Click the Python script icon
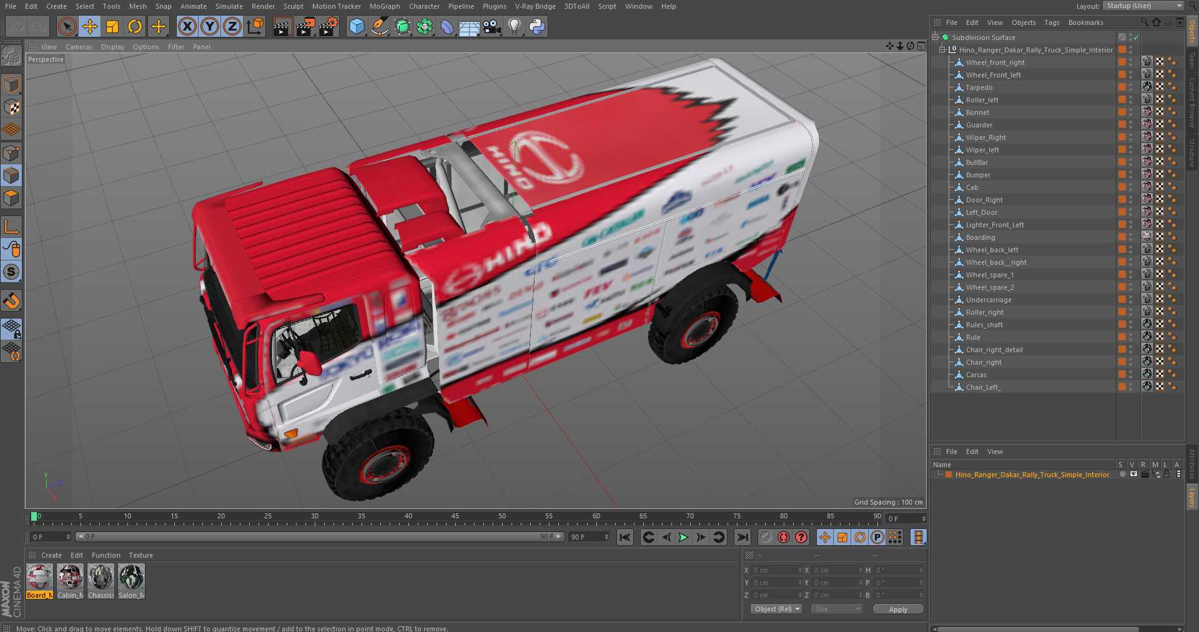1199x632 pixels. [537, 26]
